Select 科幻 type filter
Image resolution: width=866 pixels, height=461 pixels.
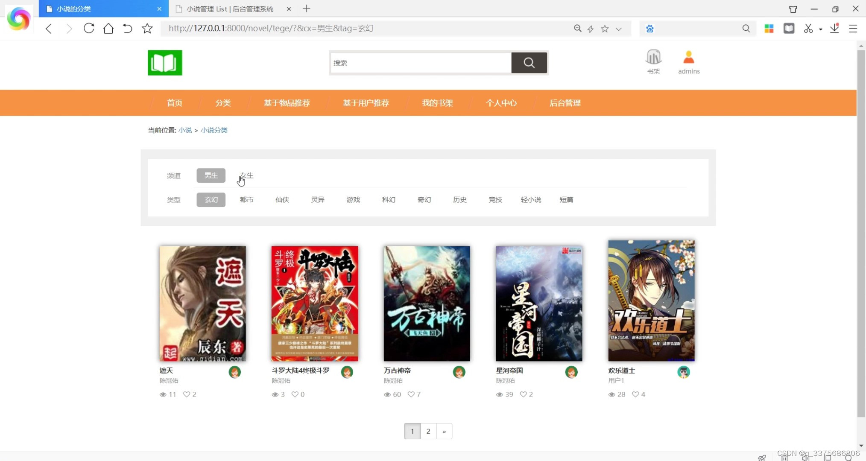coord(389,200)
